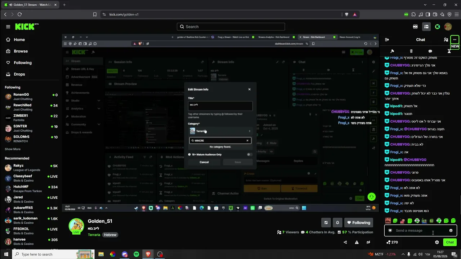This screenshot has width=461, height=259.
Task: Open the Windows notification center
Action: click(454, 254)
